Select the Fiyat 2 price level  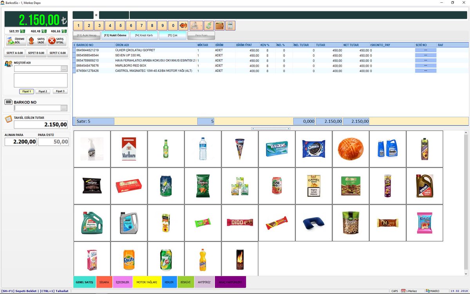(x=43, y=91)
